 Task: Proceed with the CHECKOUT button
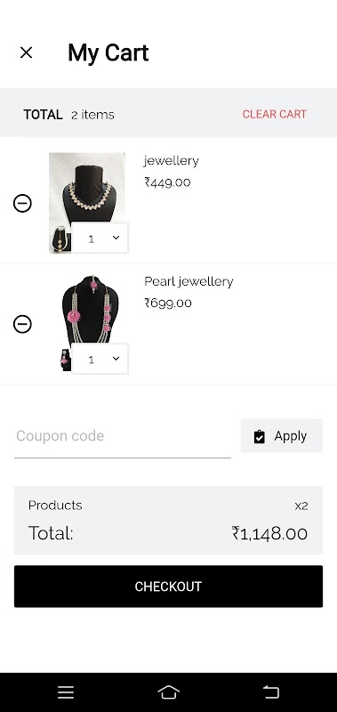pos(168,587)
